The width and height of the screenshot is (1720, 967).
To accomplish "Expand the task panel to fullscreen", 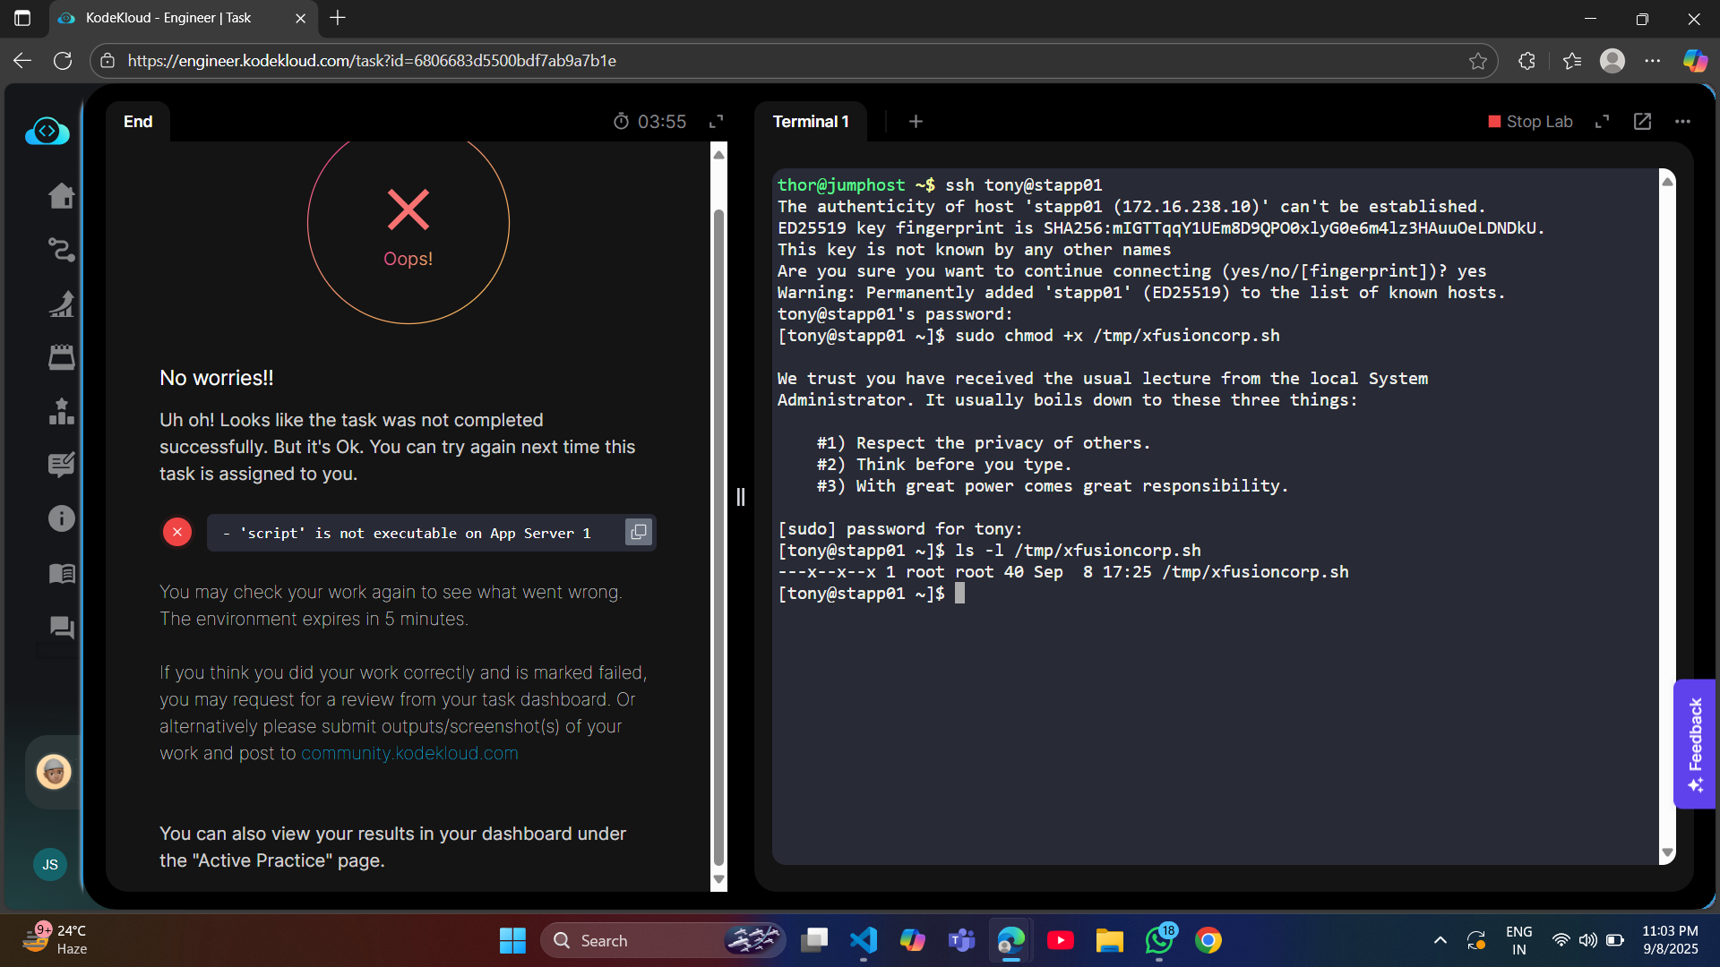I will [x=716, y=122].
